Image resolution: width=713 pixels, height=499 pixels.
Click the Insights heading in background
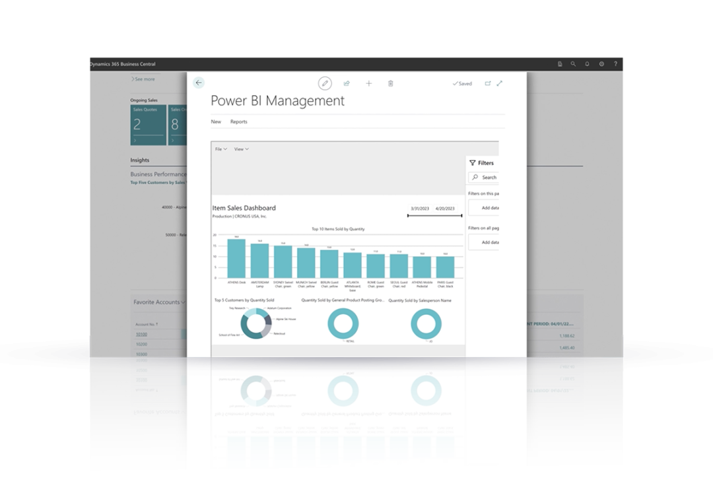pos(139,160)
